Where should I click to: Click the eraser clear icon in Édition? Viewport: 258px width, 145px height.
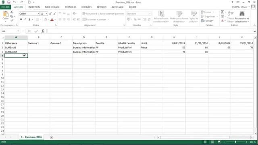pos(222,21)
